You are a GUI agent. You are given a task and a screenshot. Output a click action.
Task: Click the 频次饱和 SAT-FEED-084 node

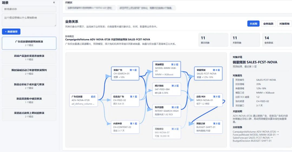(167, 89)
